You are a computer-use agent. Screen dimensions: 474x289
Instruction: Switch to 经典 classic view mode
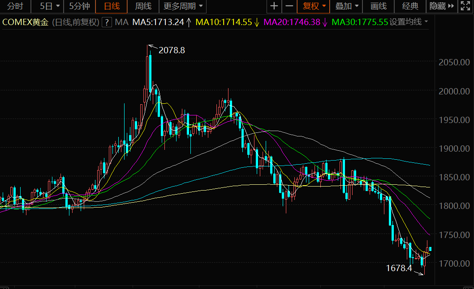pyautogui.click(x=410, y=6)
